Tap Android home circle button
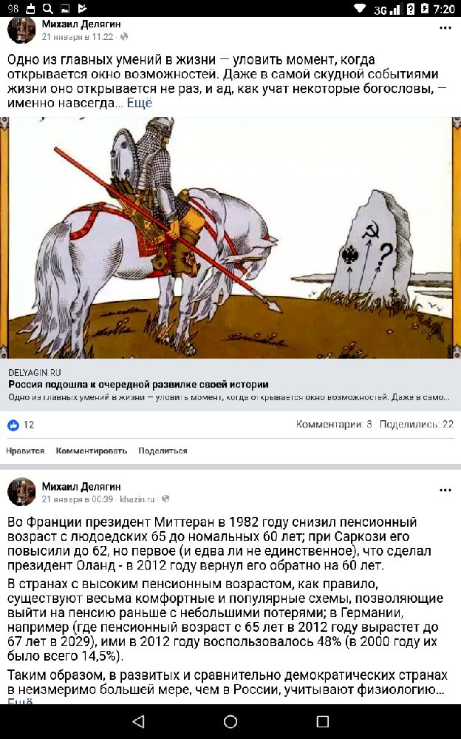Screen dimensions: 461x739 coord(230,721)
